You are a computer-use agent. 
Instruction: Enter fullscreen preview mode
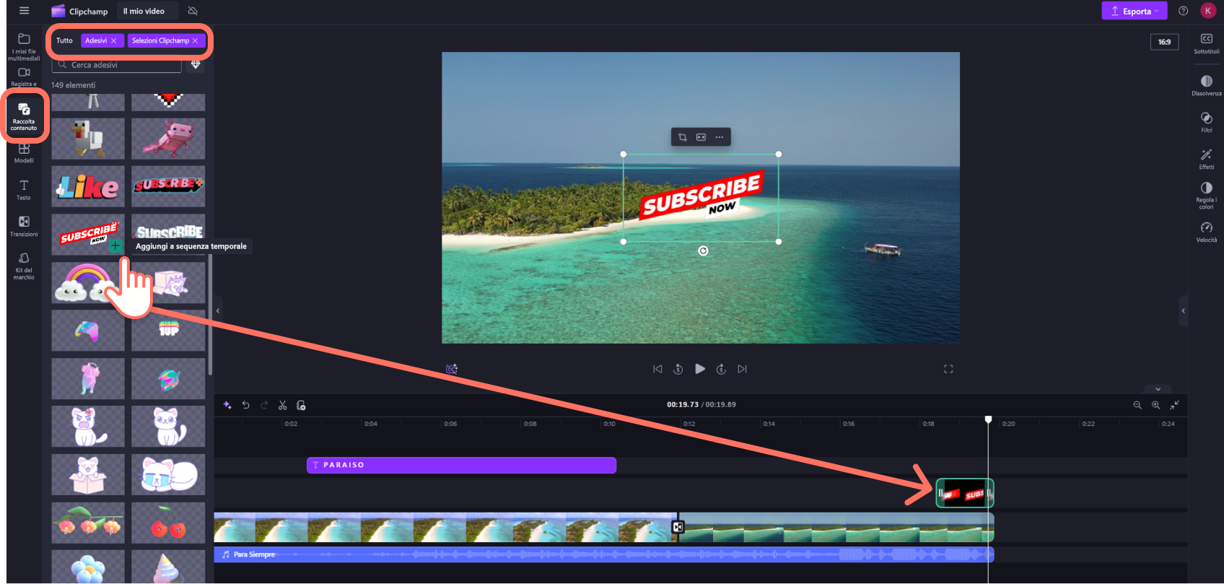coord(948,369)
